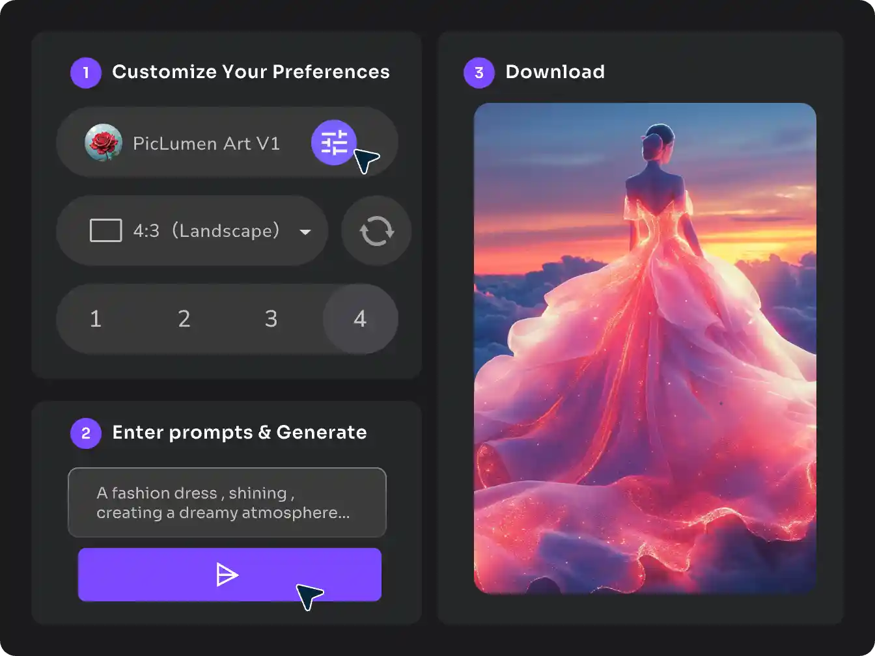Click the landscape frame icon beside 4:3

tap(105, 230)
